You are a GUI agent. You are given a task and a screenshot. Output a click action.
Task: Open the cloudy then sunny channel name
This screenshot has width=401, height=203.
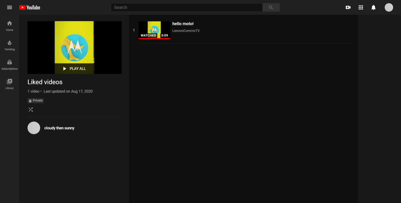coord(59,128)
